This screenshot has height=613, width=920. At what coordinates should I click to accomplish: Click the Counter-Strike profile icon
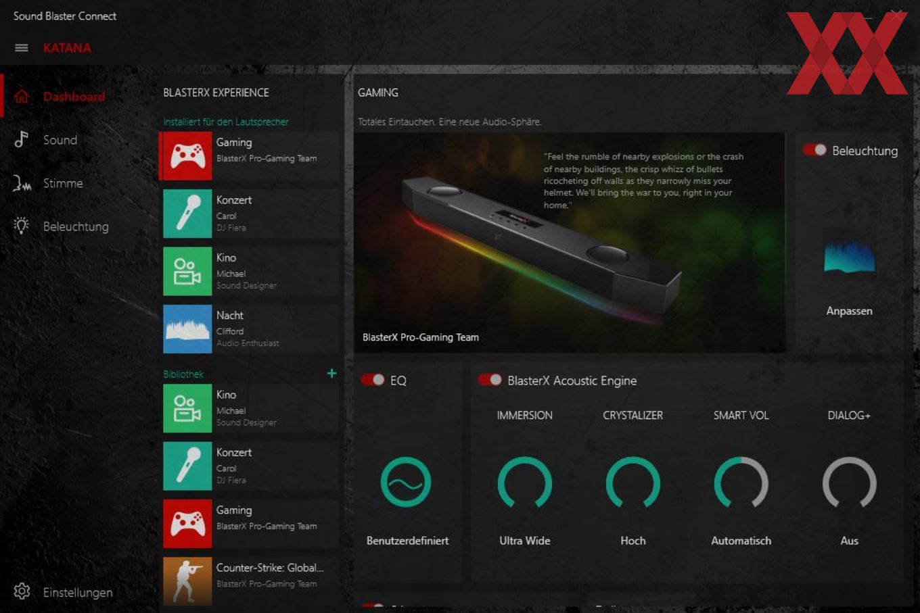click(187, 581)
